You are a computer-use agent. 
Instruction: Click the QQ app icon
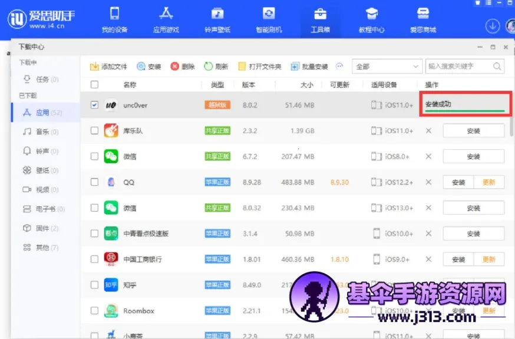[111, 182]
